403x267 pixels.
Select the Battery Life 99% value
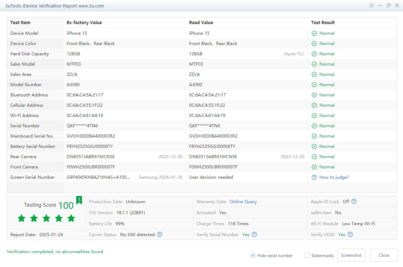(120, 224)
